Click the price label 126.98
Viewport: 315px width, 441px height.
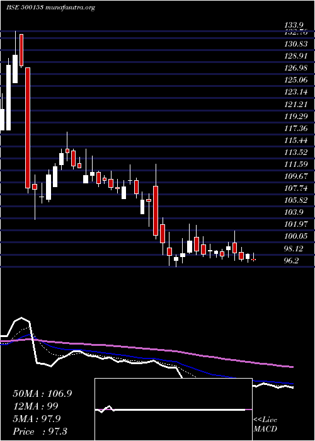coord(295,68)
